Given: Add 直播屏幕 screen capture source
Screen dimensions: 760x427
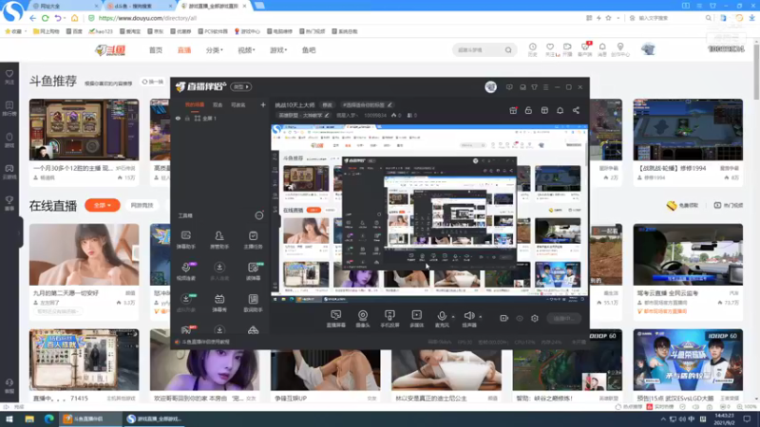Looking at the screenshot, I should tap(335, 319).
